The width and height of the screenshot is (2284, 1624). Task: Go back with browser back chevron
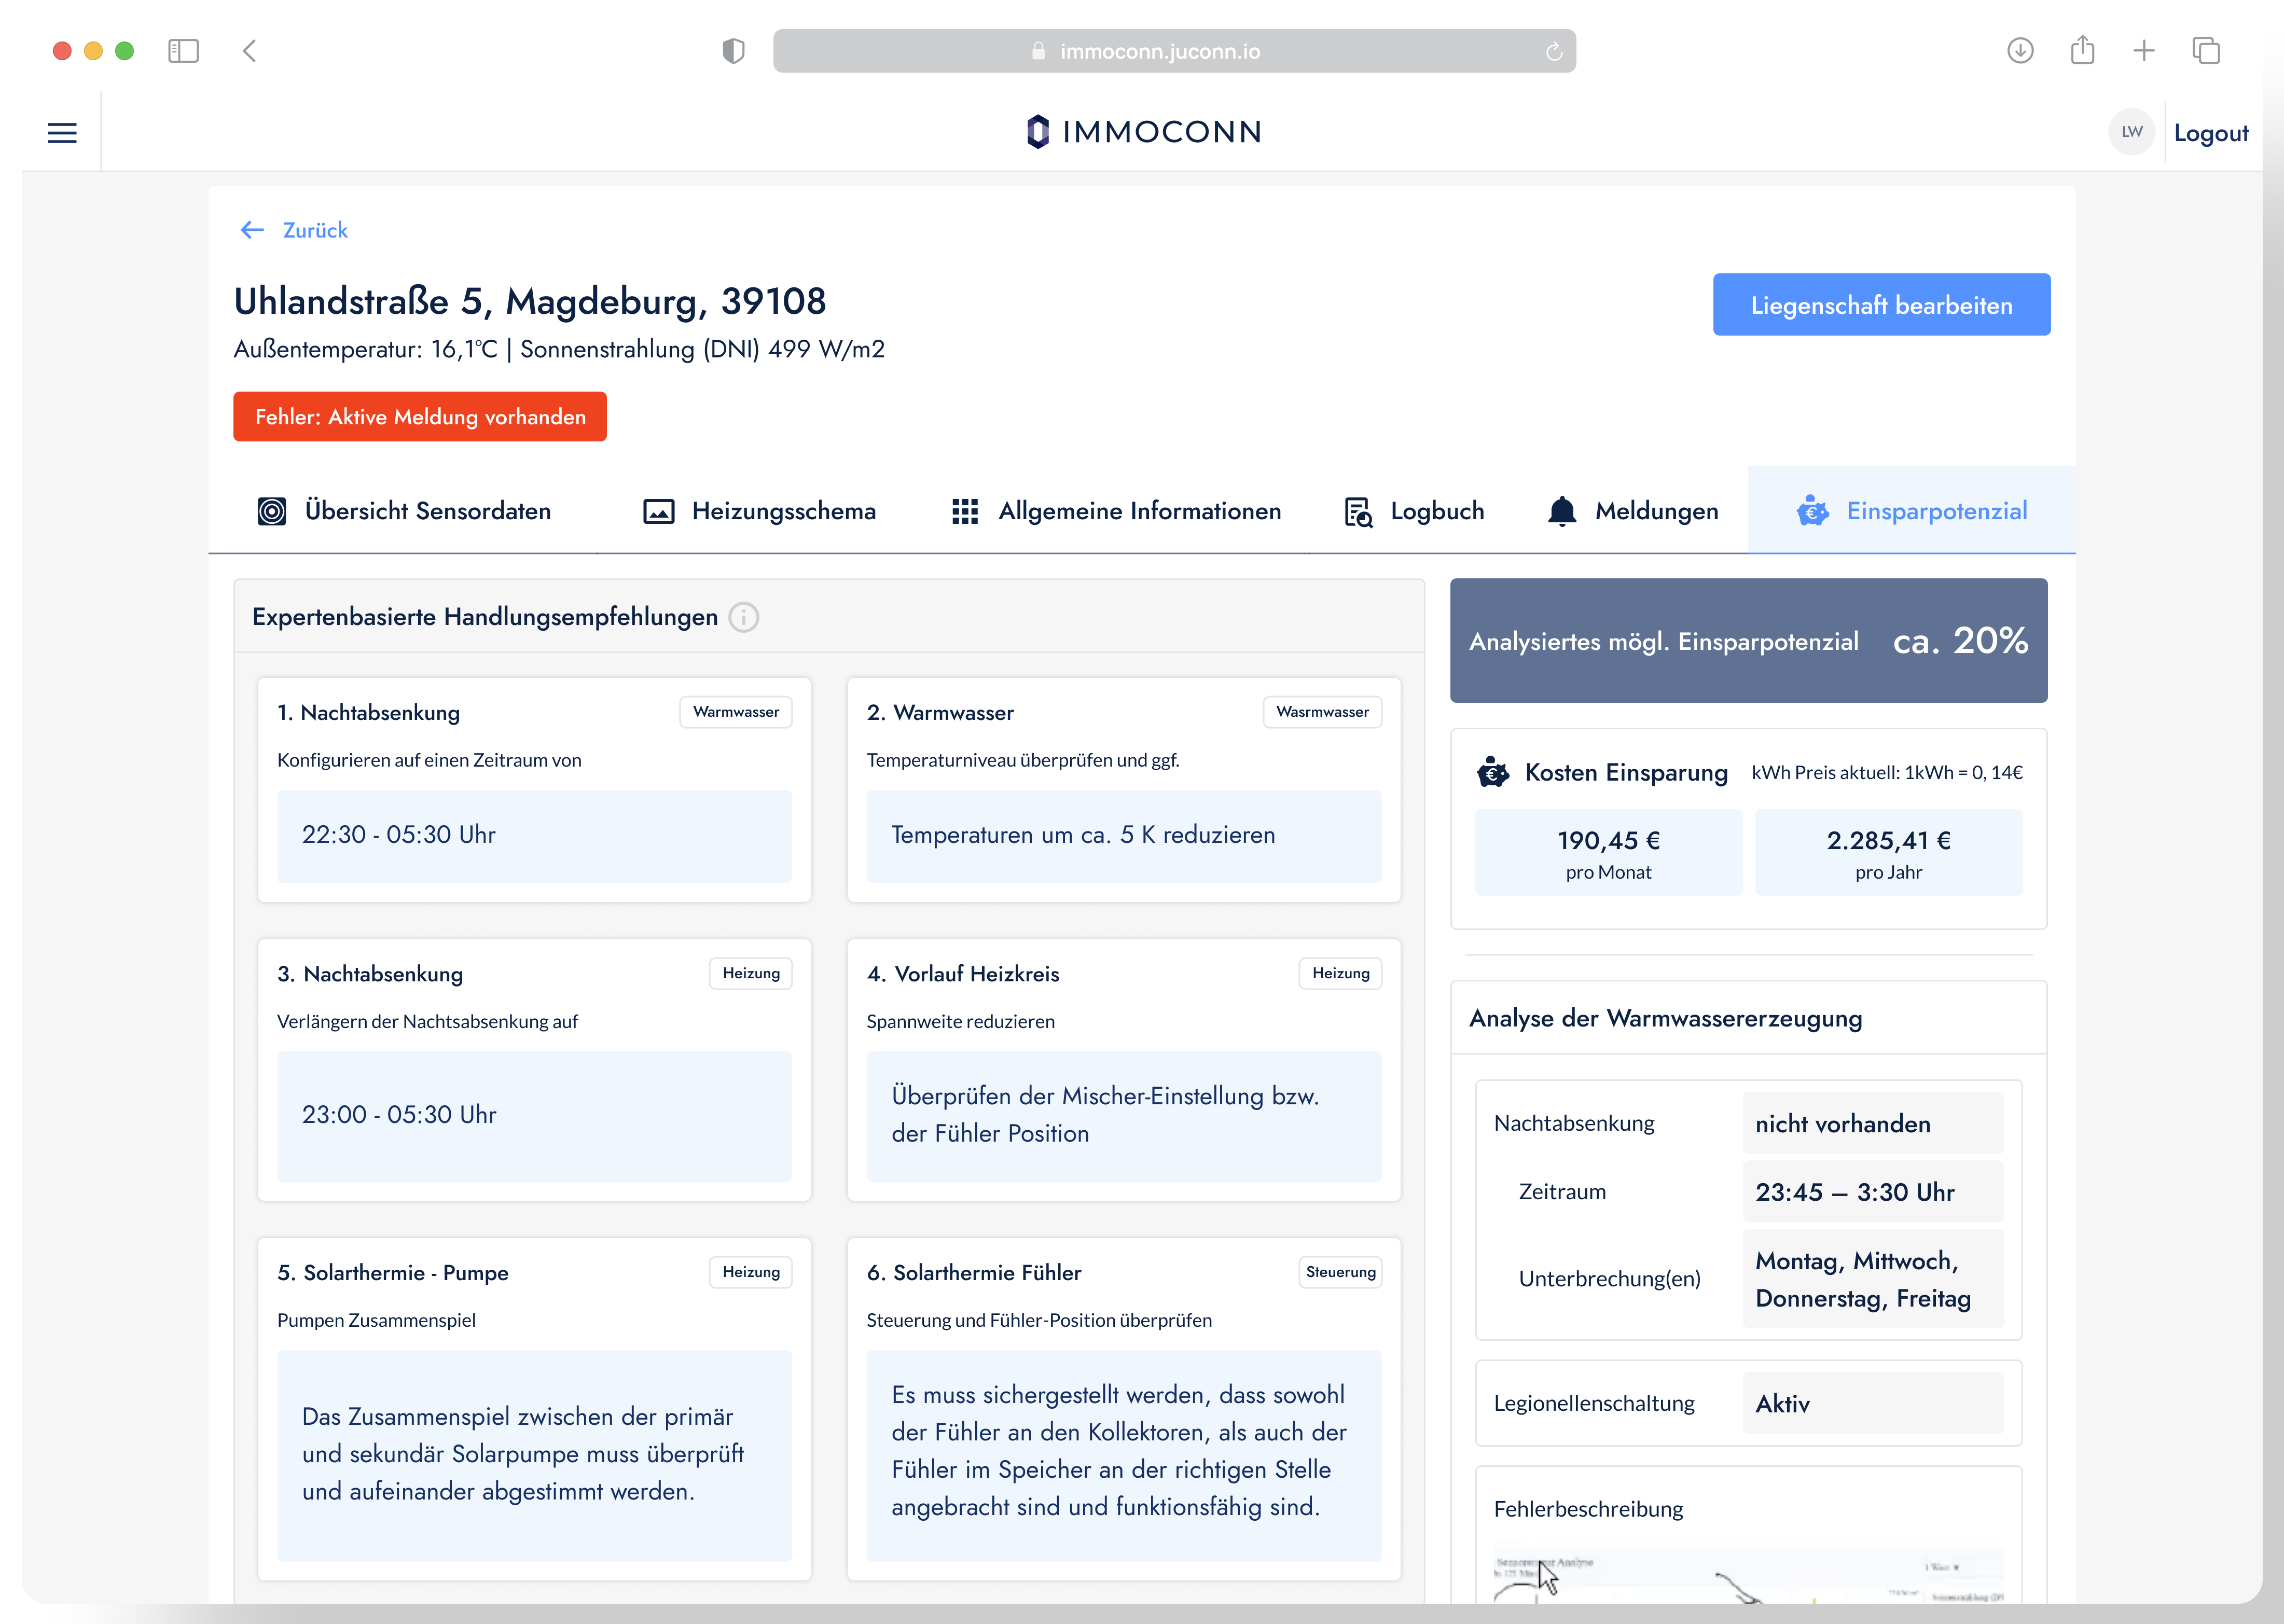point(250,51)
